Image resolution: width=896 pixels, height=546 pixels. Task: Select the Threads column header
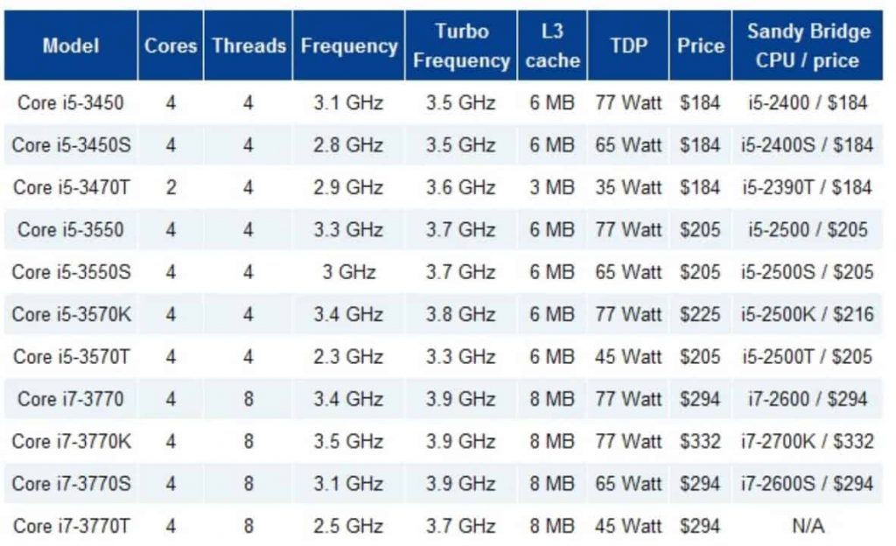[x=248, y=45]
